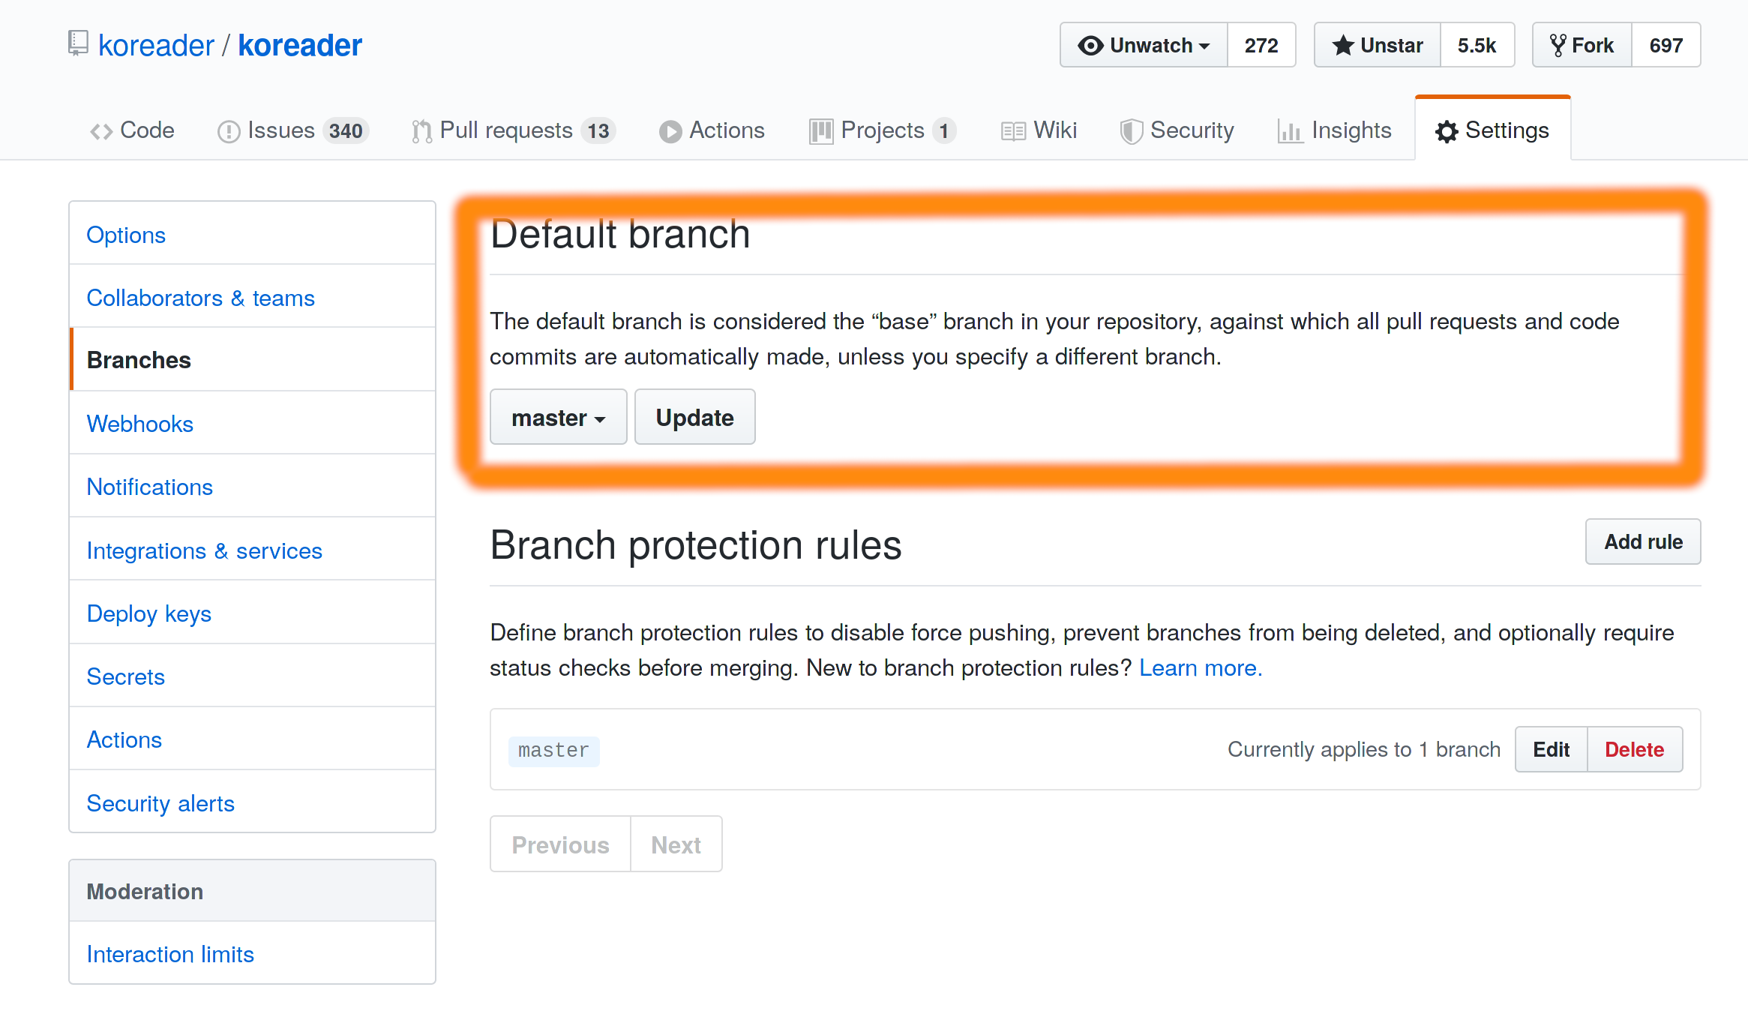Click the Moderation section header
Viewport: 1748px width, 1023px height.
[252, 891]
